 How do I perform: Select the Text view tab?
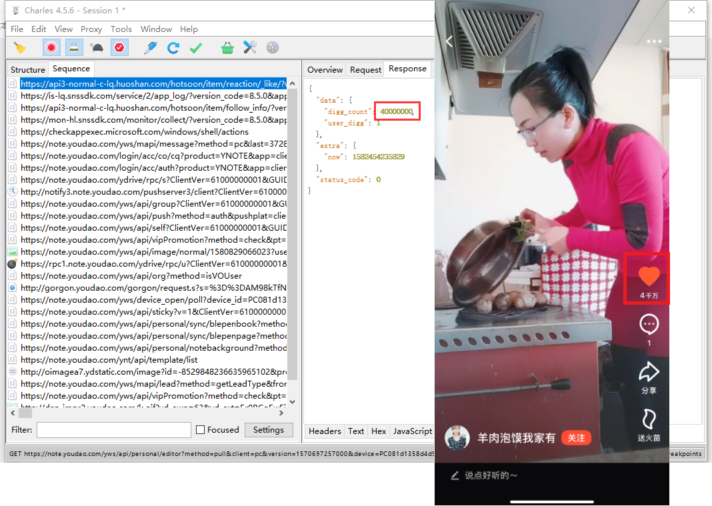(356, 431)
